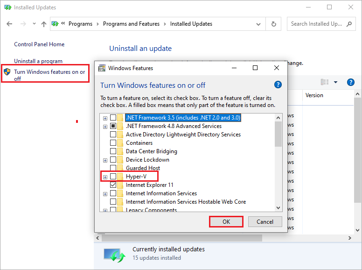The height and width of the screenshot is (270, 362).
Task: Click the horizontal scrollbar thumb in updates list
Action: [x=181, y=238]
